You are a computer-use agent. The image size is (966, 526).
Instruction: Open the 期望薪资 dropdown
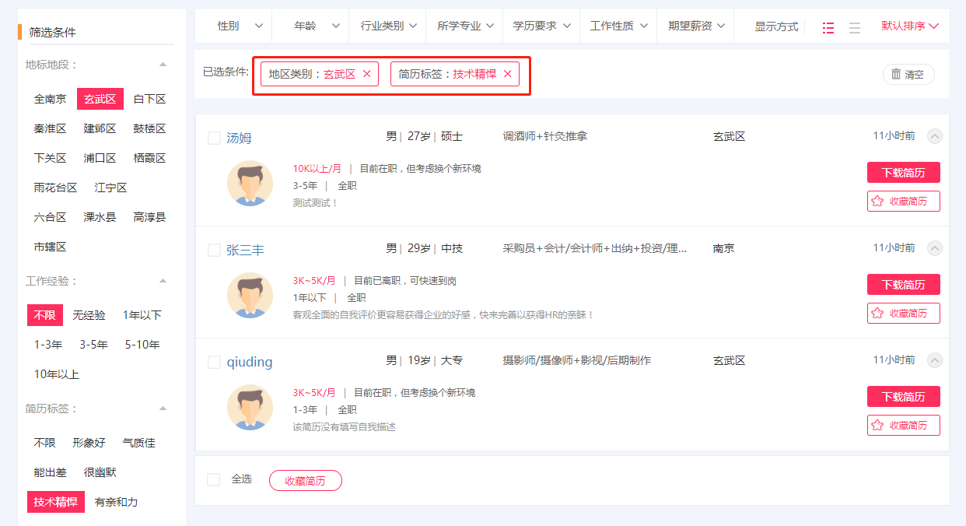(x=696, y=26)
